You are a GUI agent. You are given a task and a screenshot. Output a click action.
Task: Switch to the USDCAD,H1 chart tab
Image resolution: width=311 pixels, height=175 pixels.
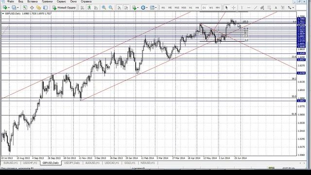click(x=112, y=163)
